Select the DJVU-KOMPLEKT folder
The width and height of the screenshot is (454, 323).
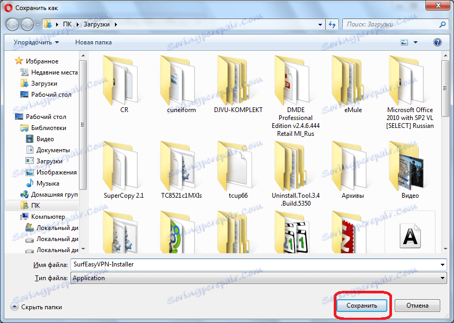click(238, 85)
